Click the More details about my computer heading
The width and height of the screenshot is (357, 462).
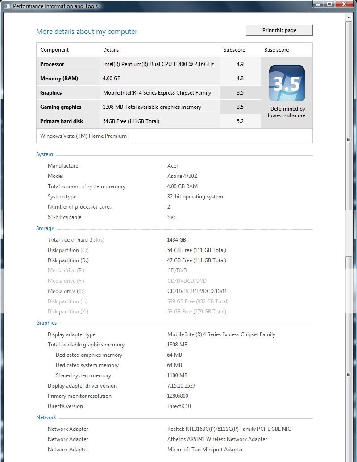pos(87,32)
